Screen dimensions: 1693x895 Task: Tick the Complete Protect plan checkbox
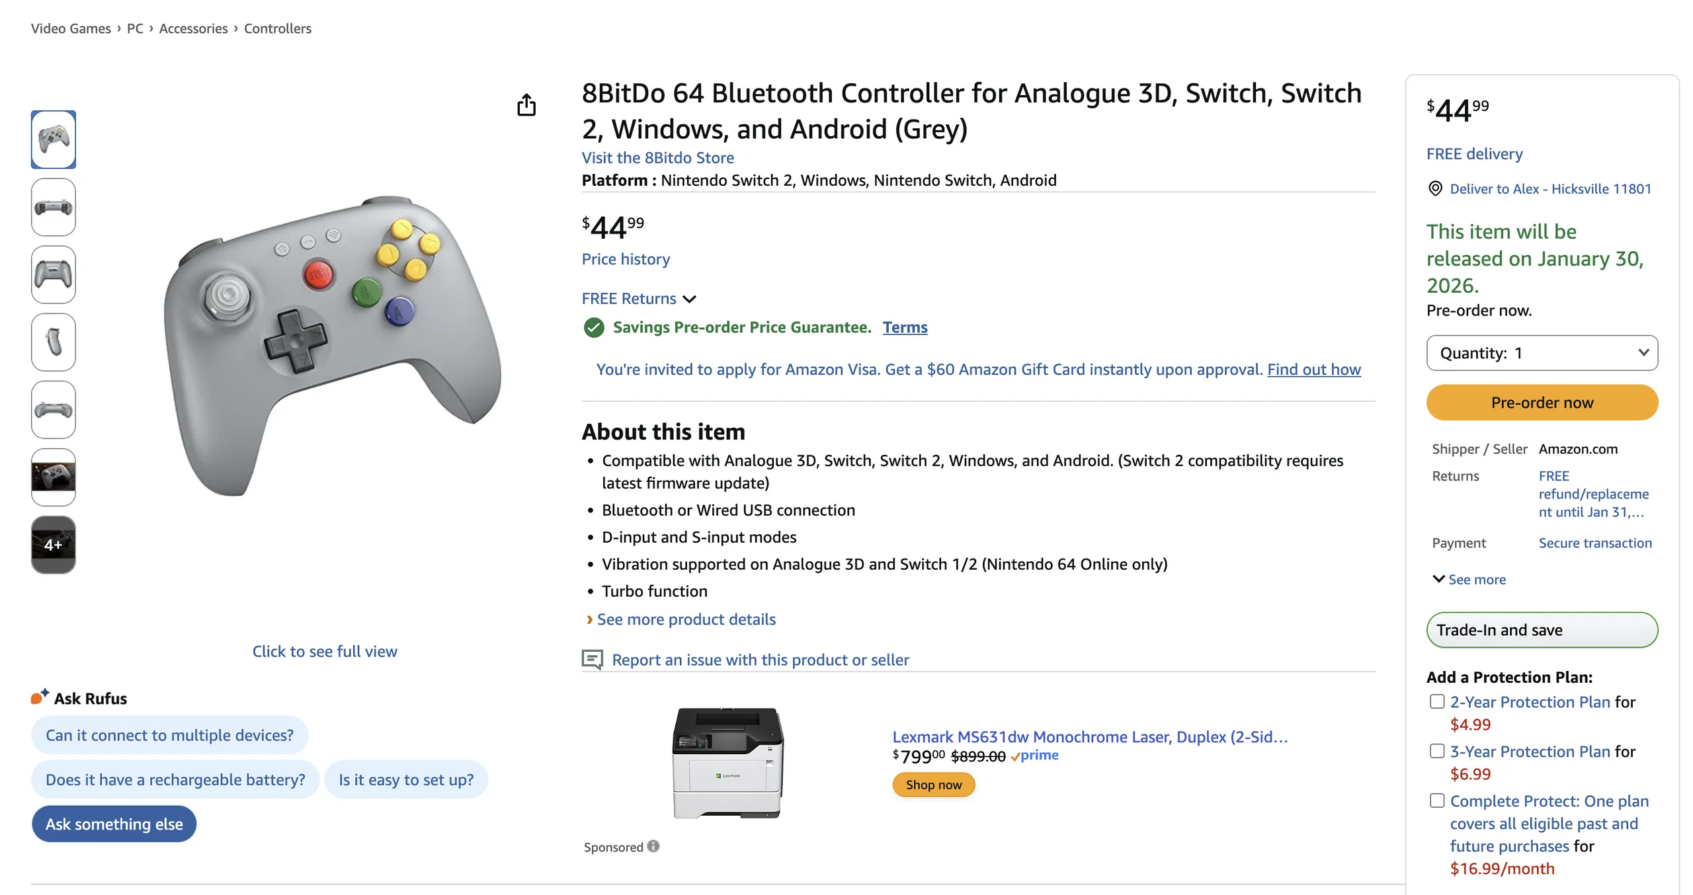(x=1436, y=800)
